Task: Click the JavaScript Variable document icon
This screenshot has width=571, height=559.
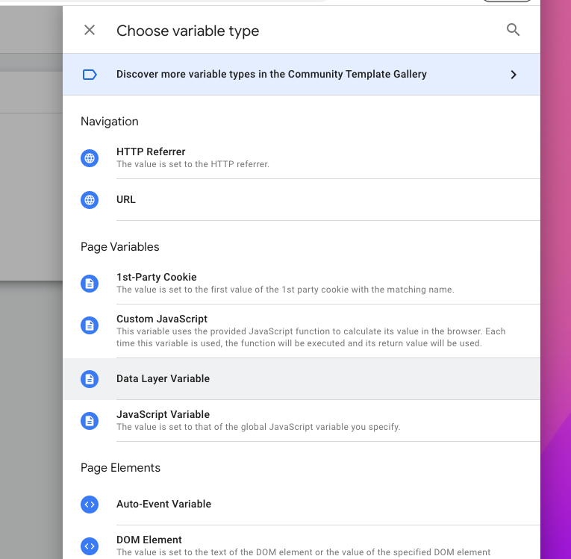Action: click(90, 421)
